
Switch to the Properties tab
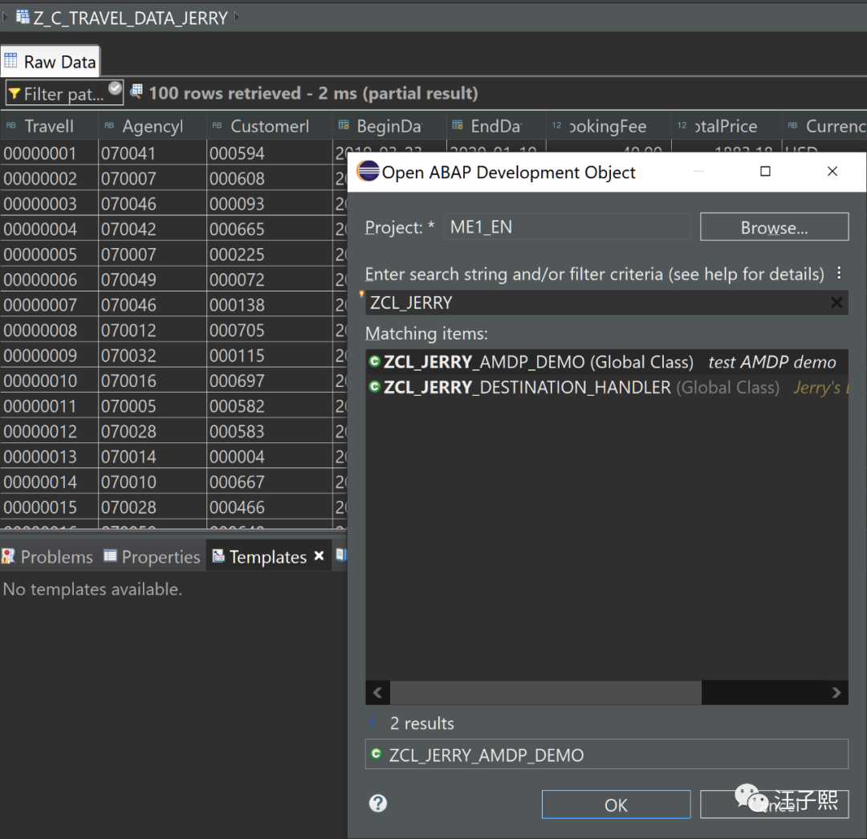152,556
